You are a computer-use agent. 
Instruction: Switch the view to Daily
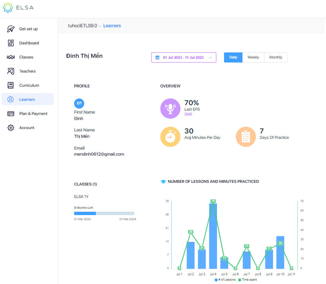click(233, 57)
